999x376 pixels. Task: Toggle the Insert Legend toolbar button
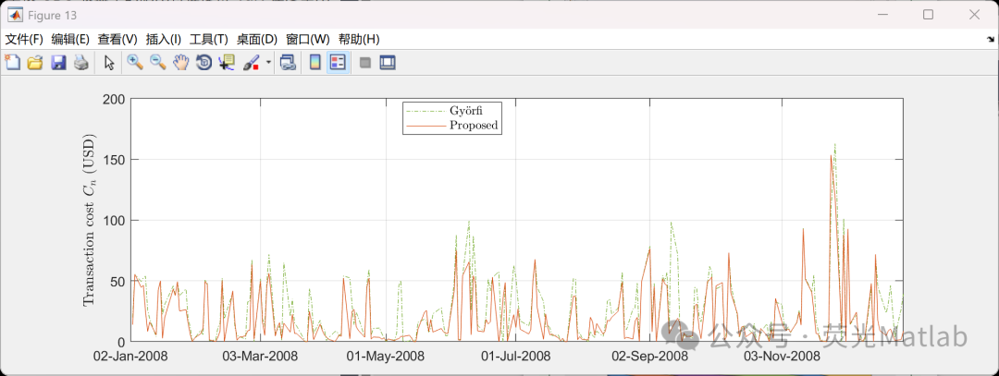(x=338, y=62)
